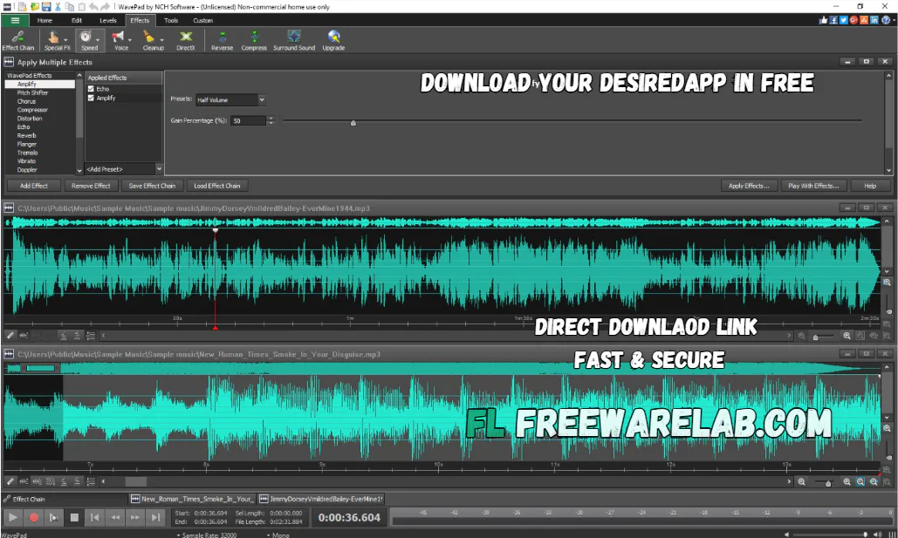Expand the Speed dropdown arrow
The height and width of the screenshot is (538, 898).
click(x=98, y=41)
